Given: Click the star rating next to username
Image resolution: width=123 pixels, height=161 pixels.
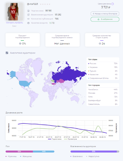Looking at the screenshot, I should (45, 4).
